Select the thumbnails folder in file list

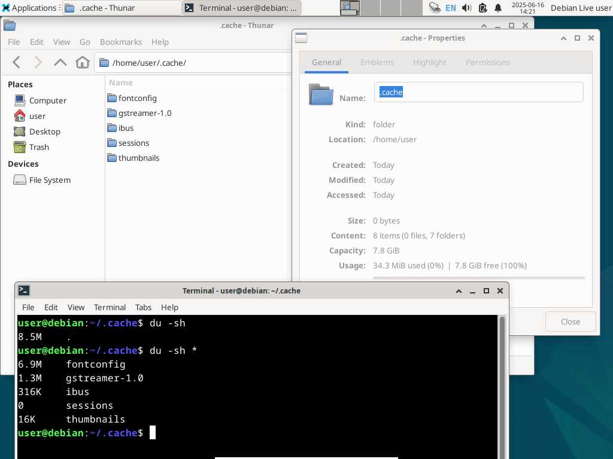click(138, 158)
